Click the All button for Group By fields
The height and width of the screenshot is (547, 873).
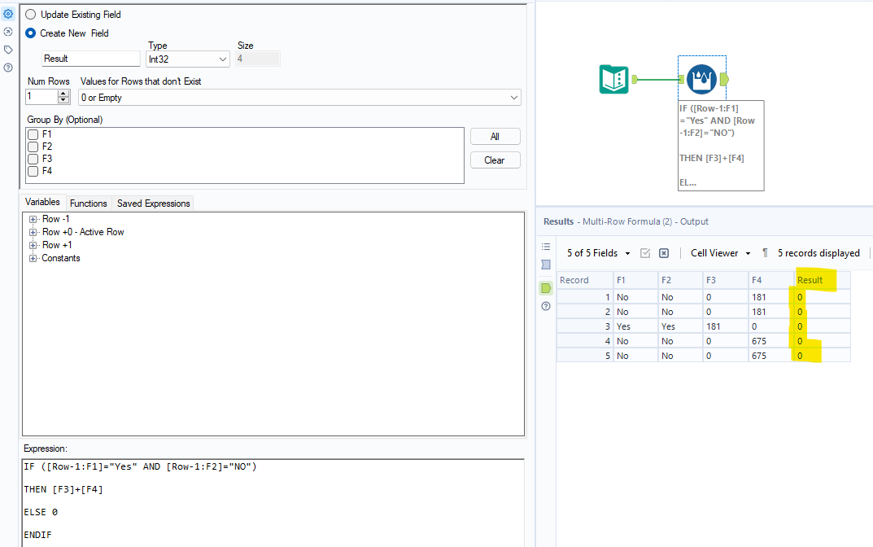click(495, 136)
